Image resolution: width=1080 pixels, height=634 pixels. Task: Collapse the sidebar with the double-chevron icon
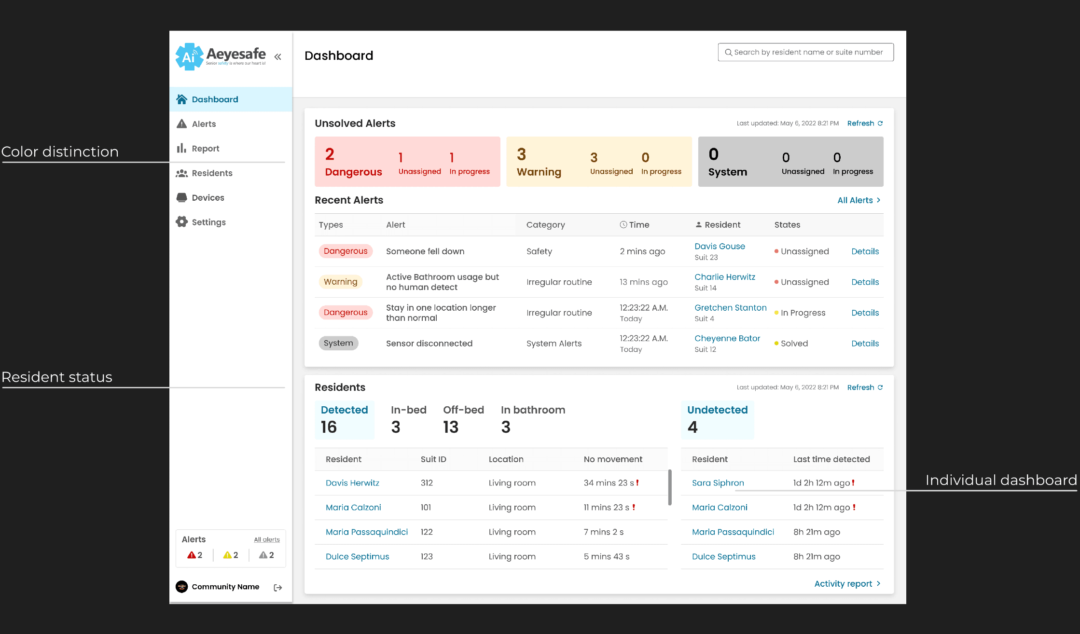277,57
